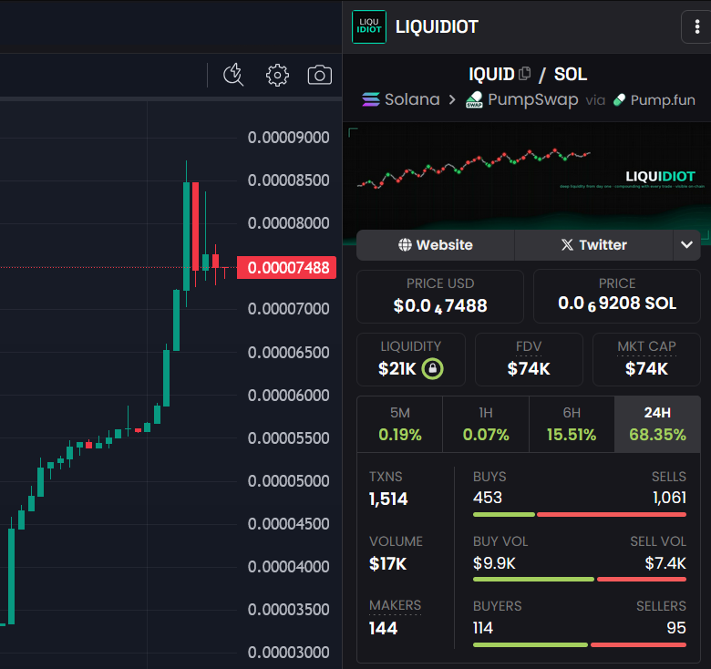Viewport: 711px width, 669px height.
Task: Take a chart snapshot with camera icon
Action: pyautogui.click(x=320, y=75)
